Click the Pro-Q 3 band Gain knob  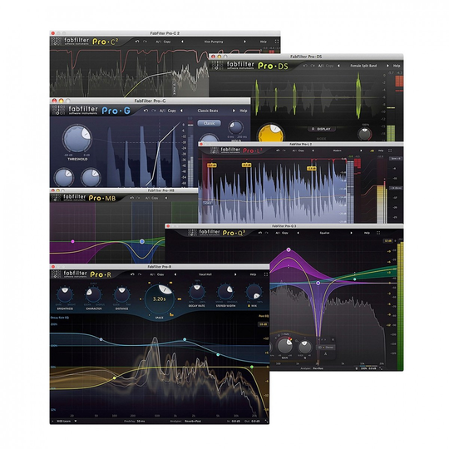point(285,345)
